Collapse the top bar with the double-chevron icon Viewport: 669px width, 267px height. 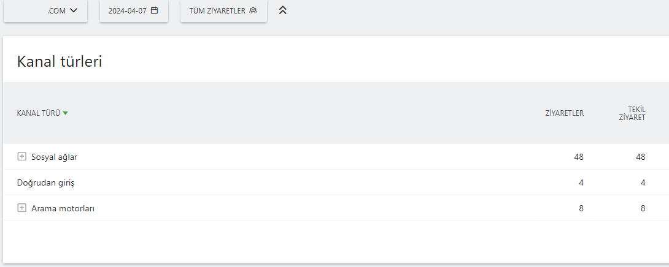[x=282, y=10]
